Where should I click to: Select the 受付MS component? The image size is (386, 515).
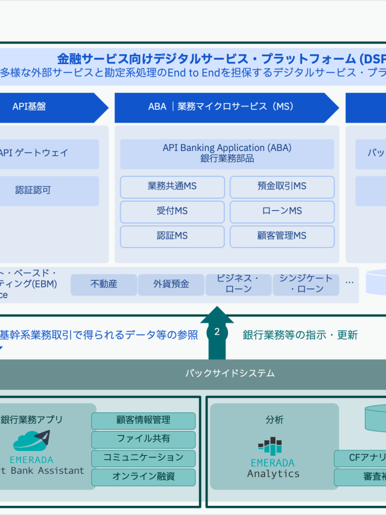pyautogui.click(x=172, y=211)
